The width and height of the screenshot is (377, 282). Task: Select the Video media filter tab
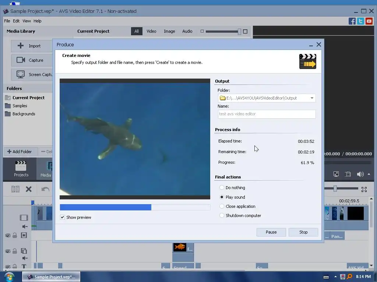coord(151,31)
